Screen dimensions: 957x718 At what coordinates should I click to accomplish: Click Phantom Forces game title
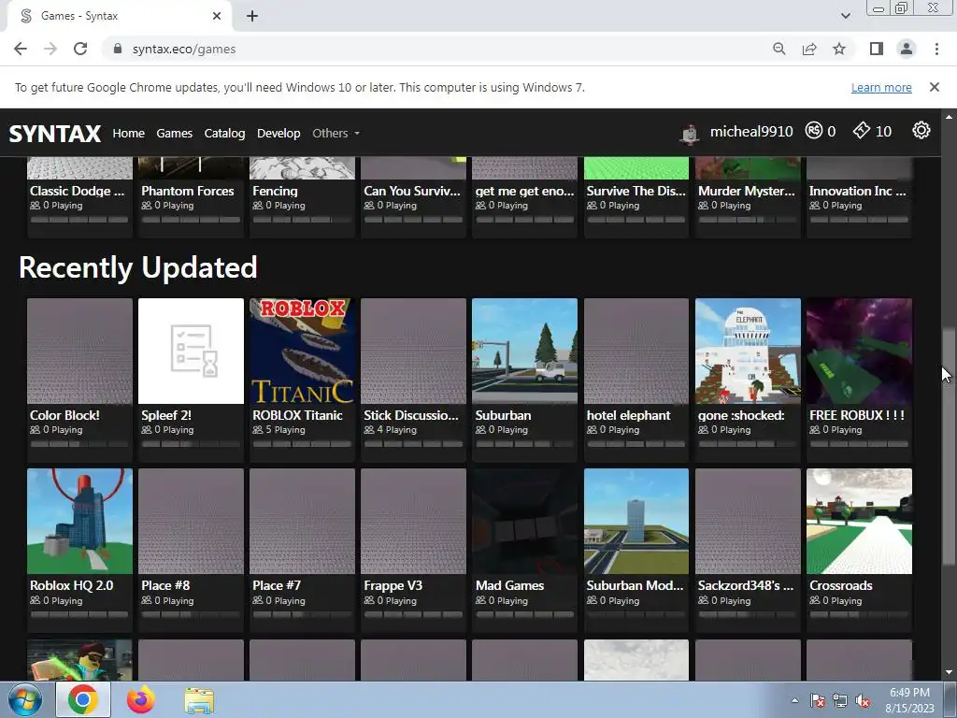point(188,191)
